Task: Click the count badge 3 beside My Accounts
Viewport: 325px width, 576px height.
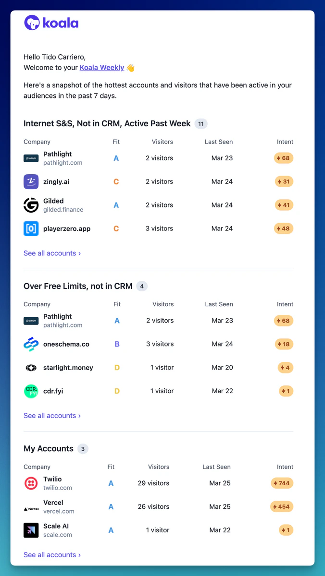Action: pos(83,449)
